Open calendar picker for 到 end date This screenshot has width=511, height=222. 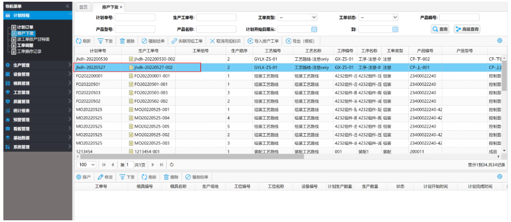coord(395,29)
